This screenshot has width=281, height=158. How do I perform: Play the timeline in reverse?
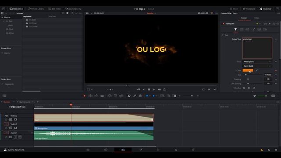(144, 90)
